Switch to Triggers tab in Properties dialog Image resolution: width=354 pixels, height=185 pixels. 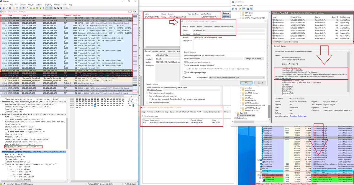(x=192, y=27)
